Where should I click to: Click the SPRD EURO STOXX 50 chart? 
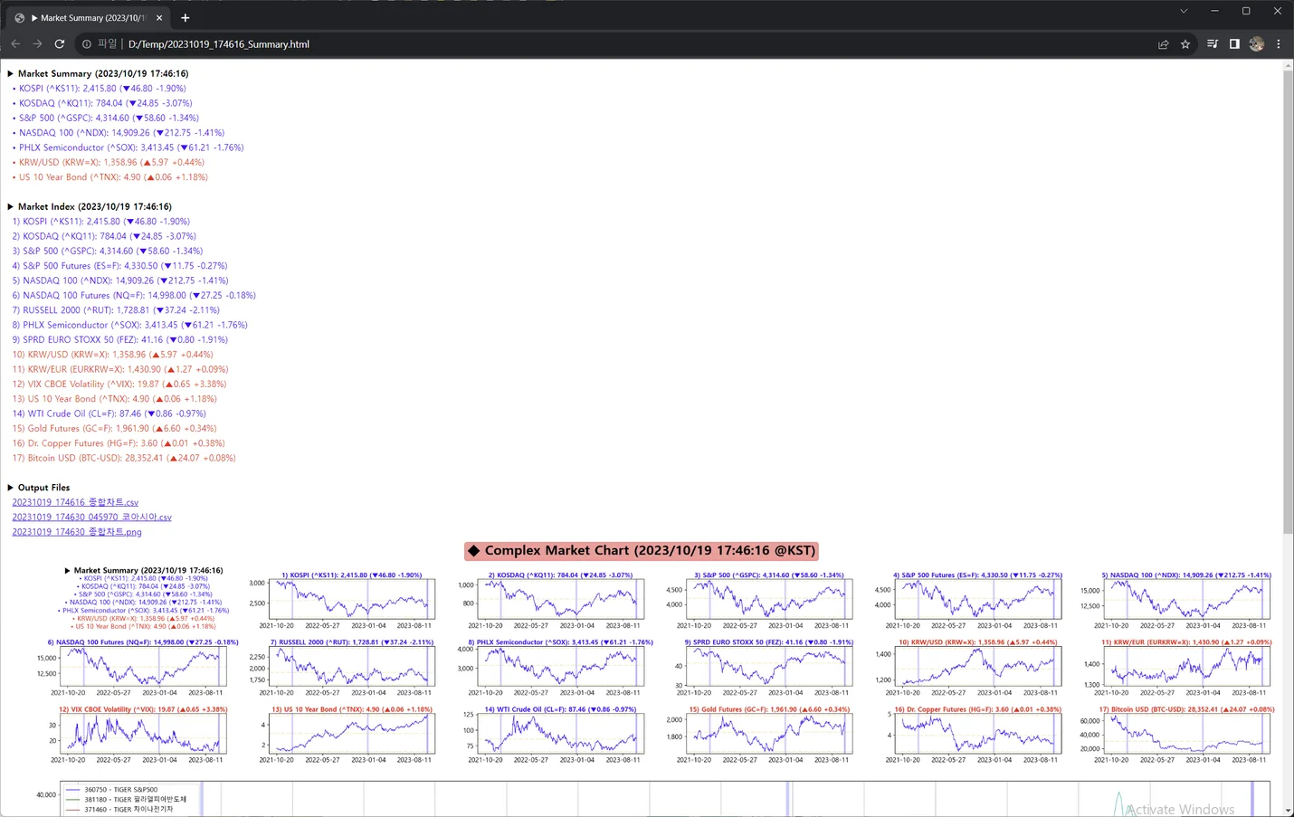[768, 668]
